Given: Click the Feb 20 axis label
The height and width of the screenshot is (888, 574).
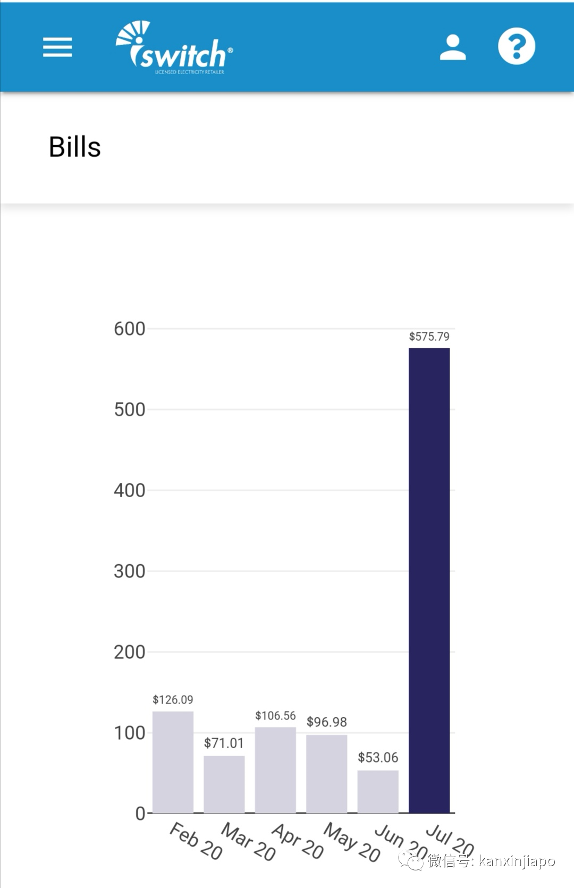Looking at the screenshot, I should point(196,841).
